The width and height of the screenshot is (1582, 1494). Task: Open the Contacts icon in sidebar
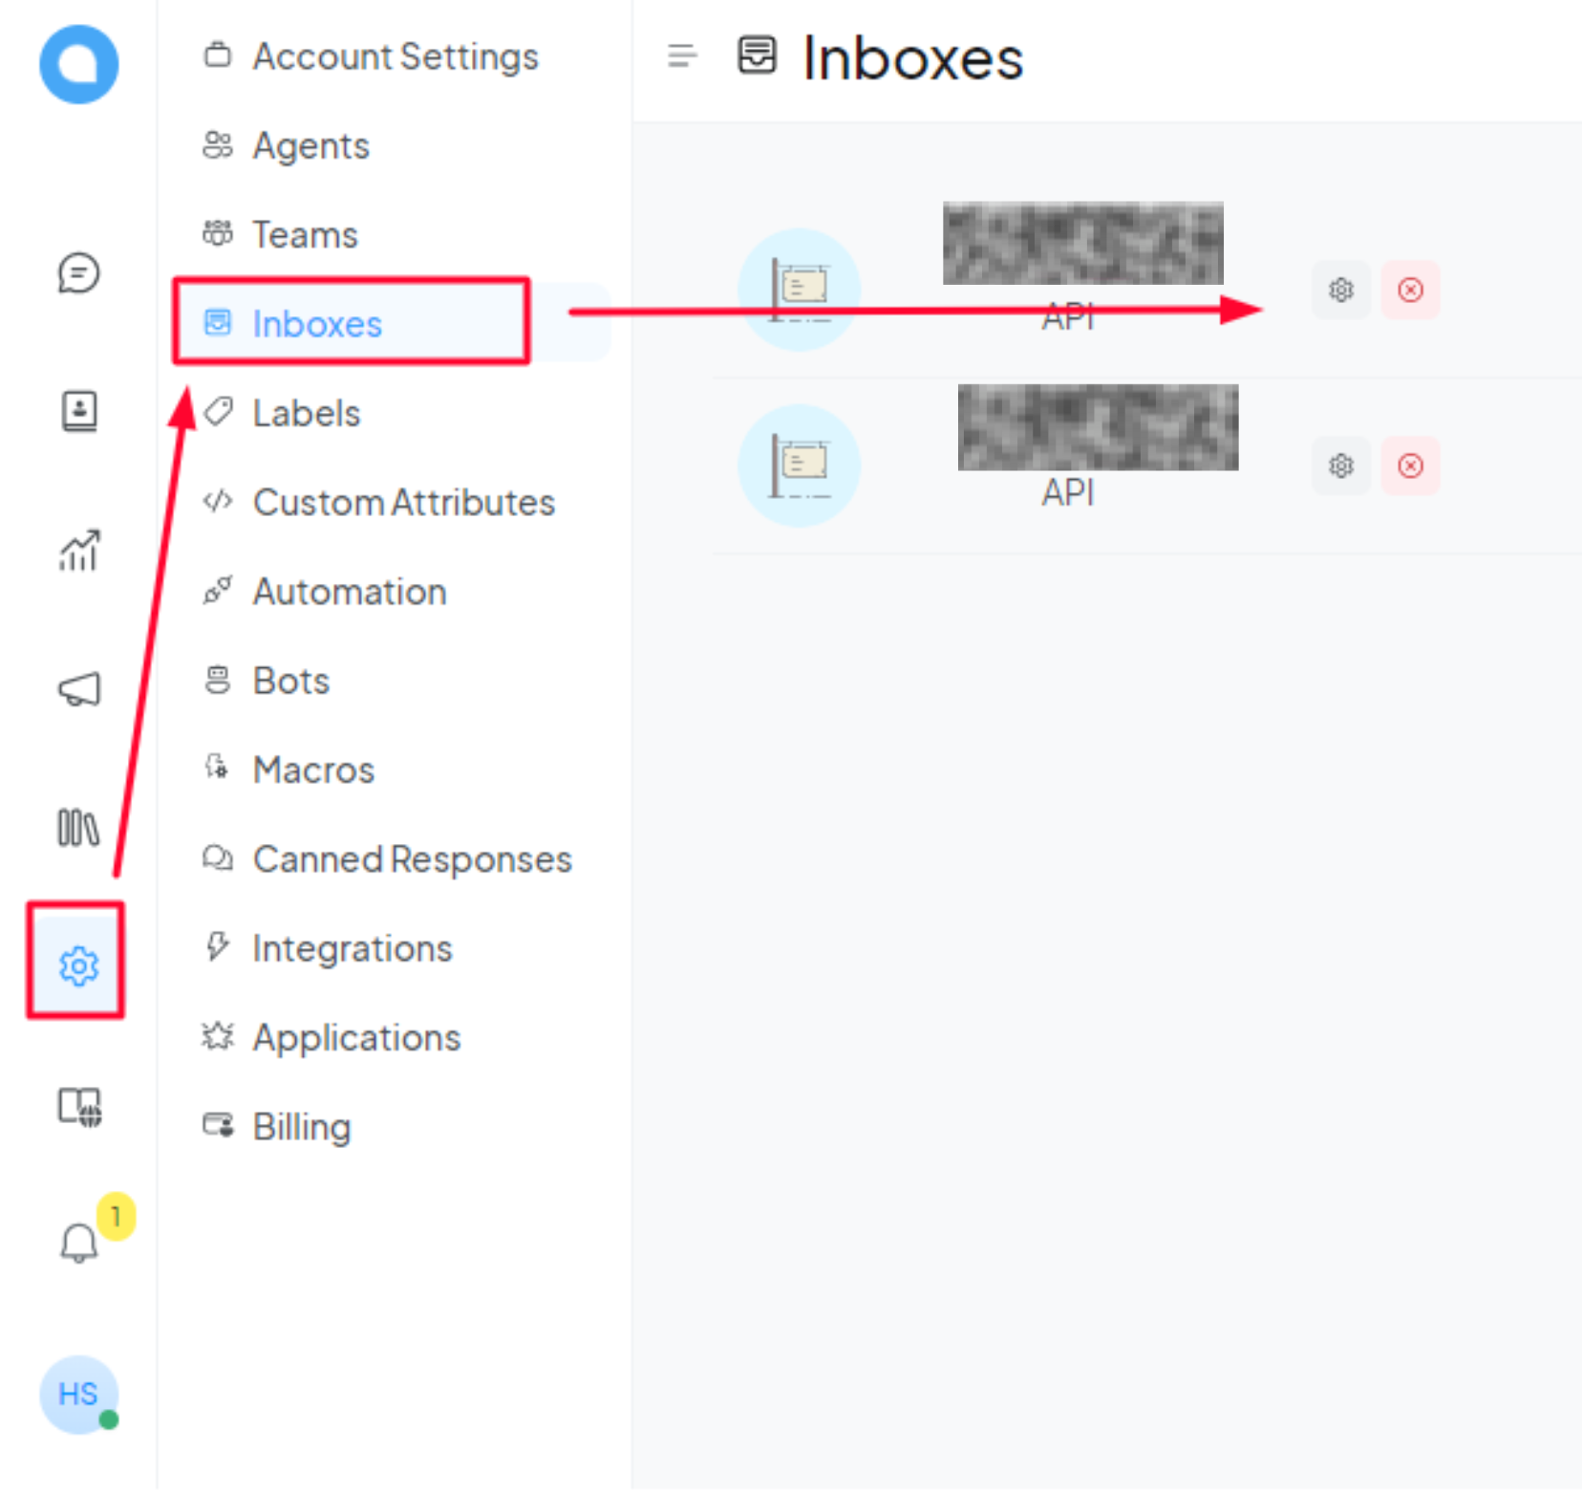[x=79, y=411]
